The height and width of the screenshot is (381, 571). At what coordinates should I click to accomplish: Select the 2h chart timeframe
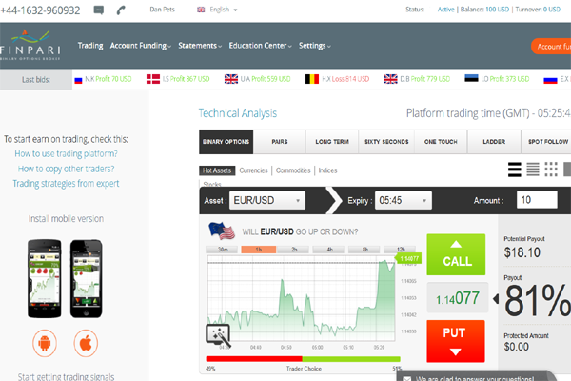tap(294, 250)
